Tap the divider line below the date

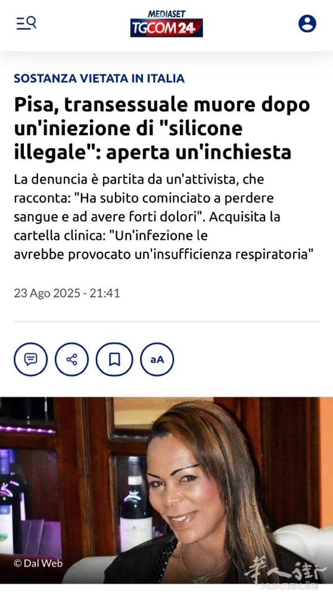(x=166, y=321)
